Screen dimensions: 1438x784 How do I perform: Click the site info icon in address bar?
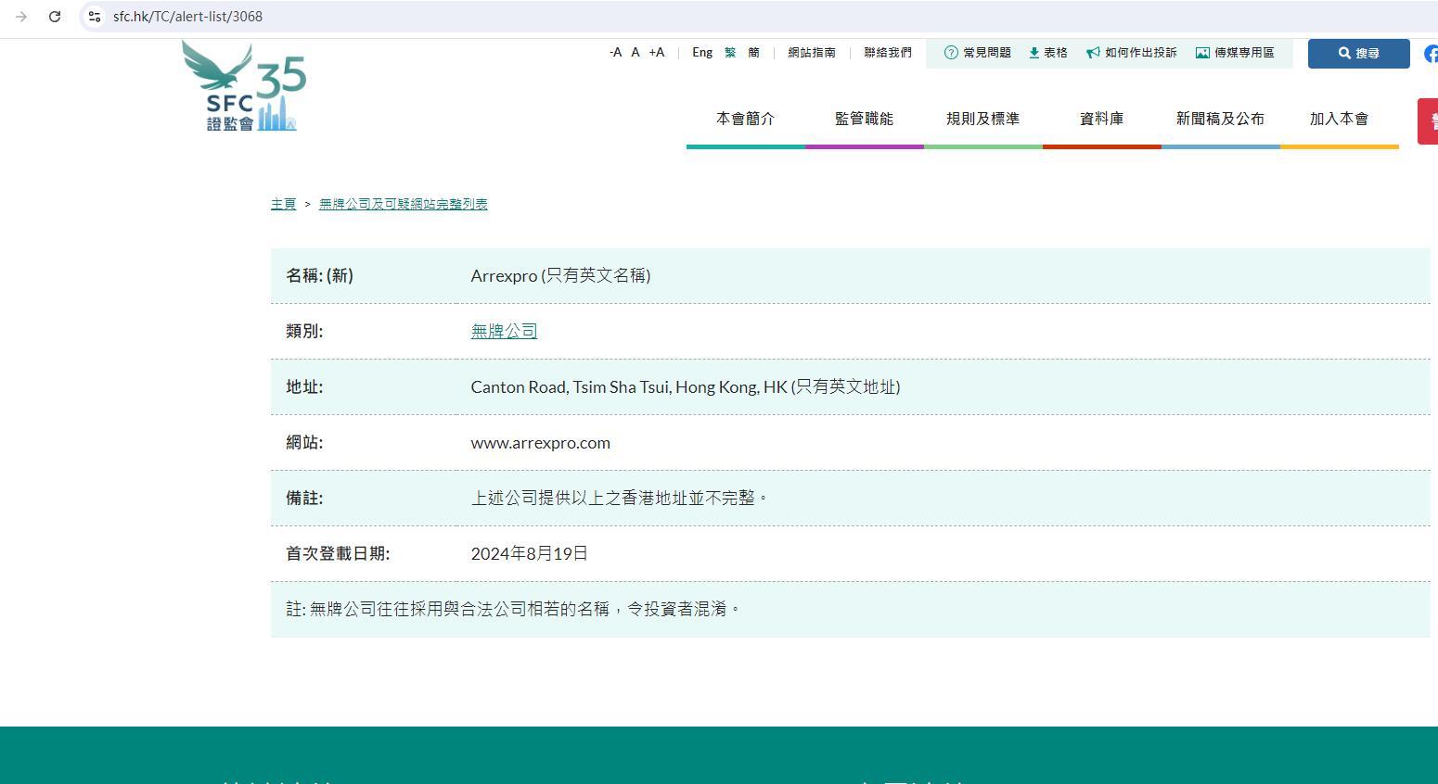click(95, 17)
